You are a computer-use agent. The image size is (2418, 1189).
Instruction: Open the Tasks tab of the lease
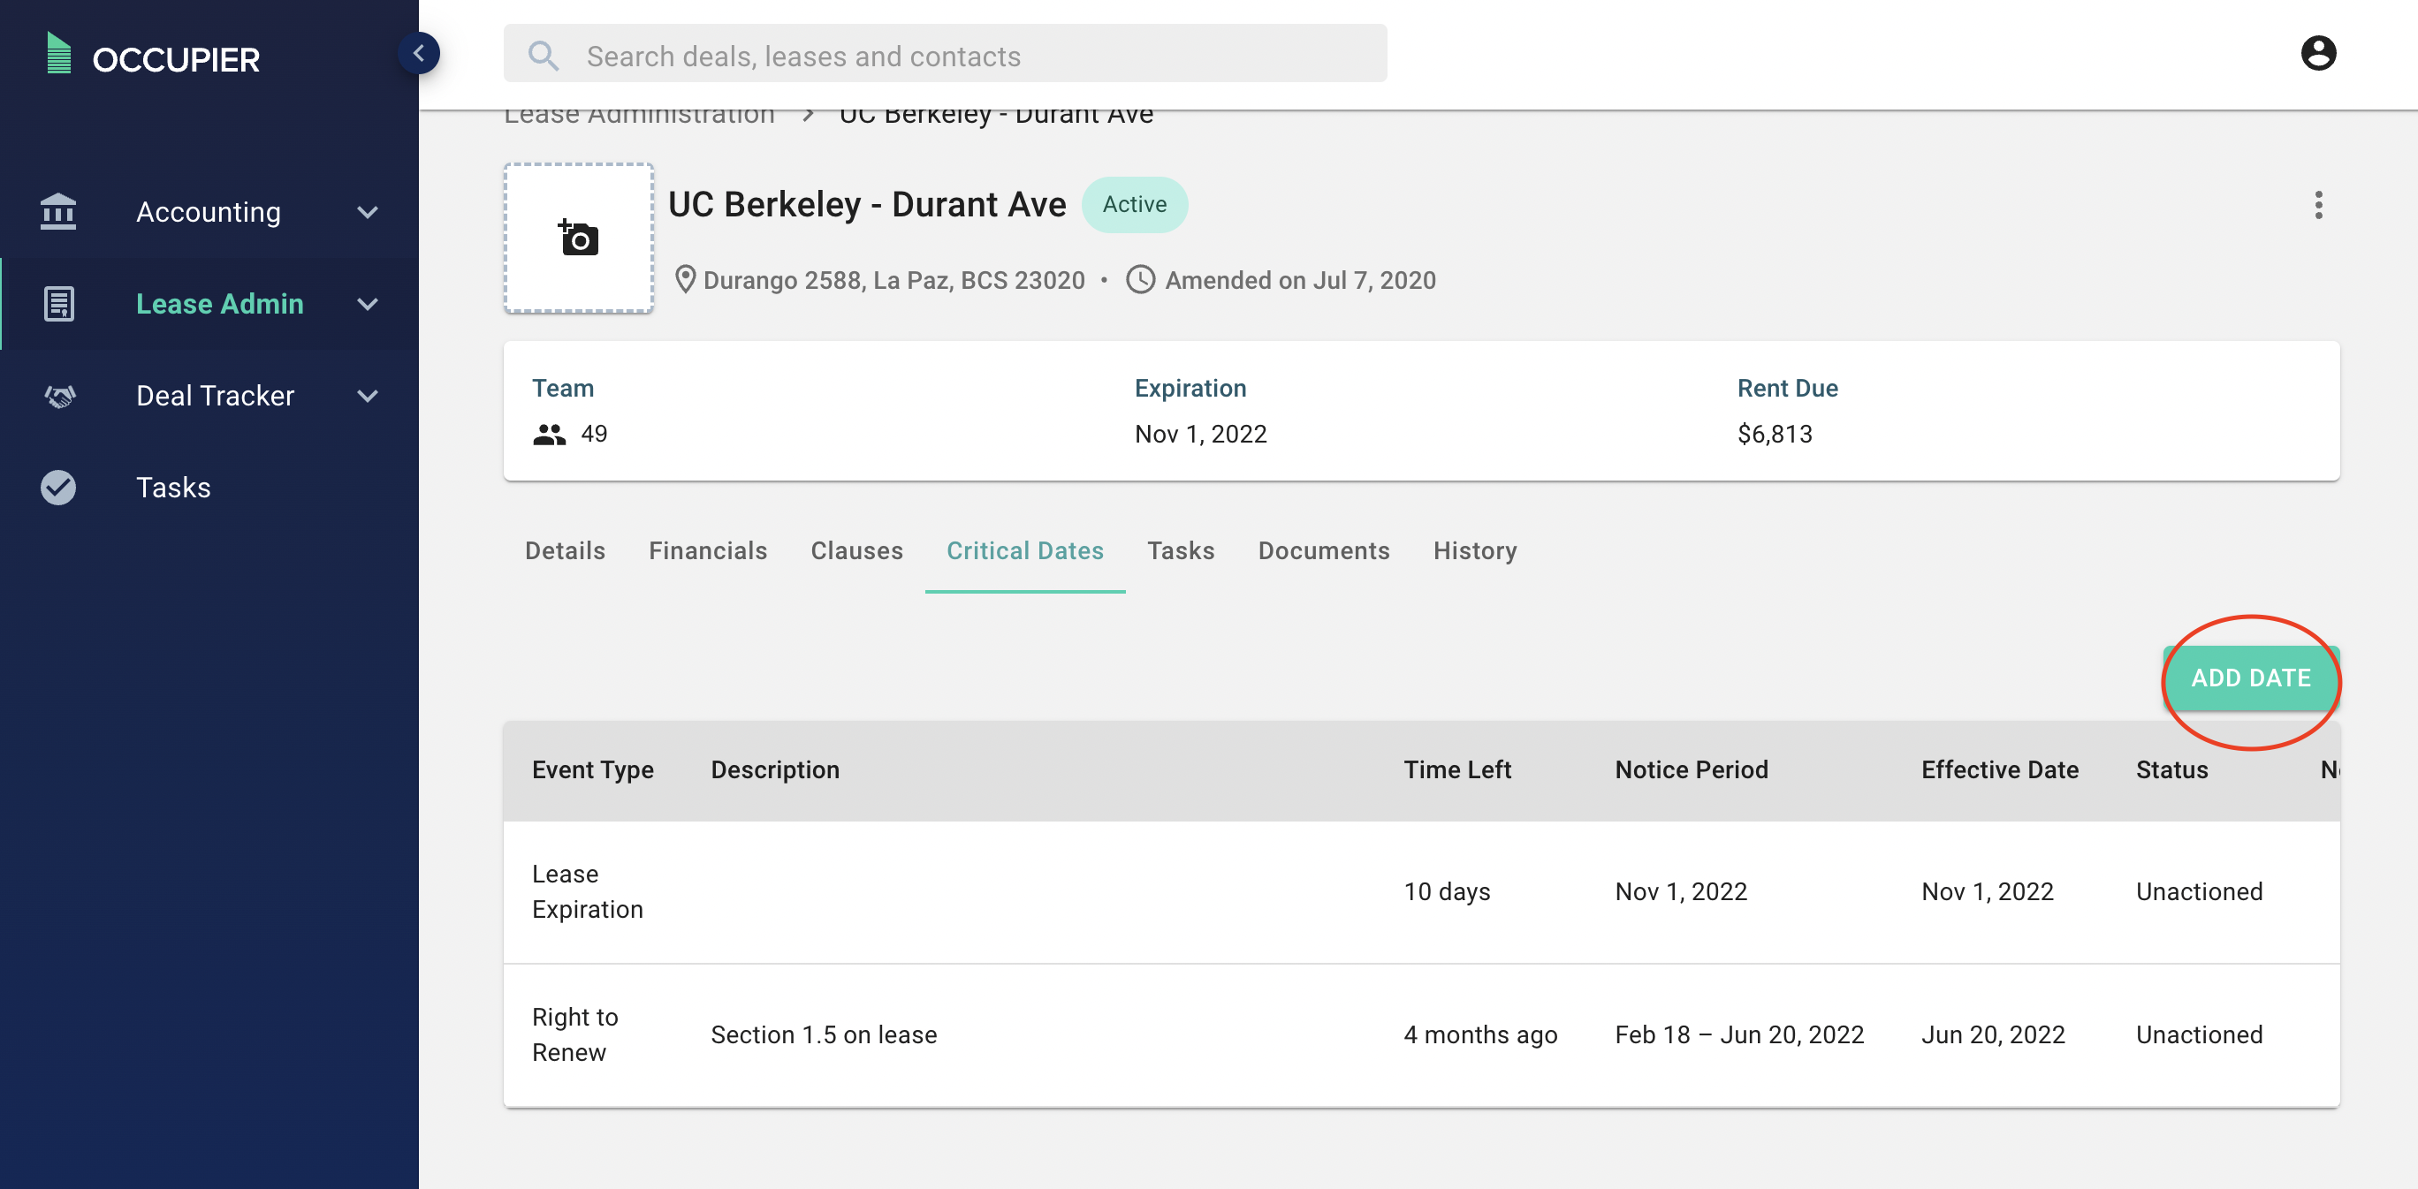click(1180, 551)
